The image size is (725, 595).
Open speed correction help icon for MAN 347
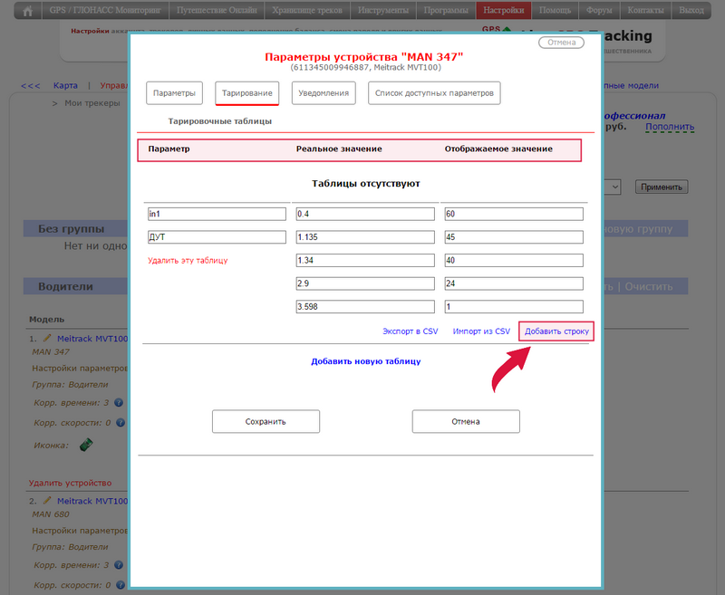coord(119,423)
